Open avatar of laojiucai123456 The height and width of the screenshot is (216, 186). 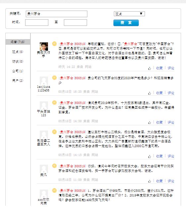[x=44, y=81]
